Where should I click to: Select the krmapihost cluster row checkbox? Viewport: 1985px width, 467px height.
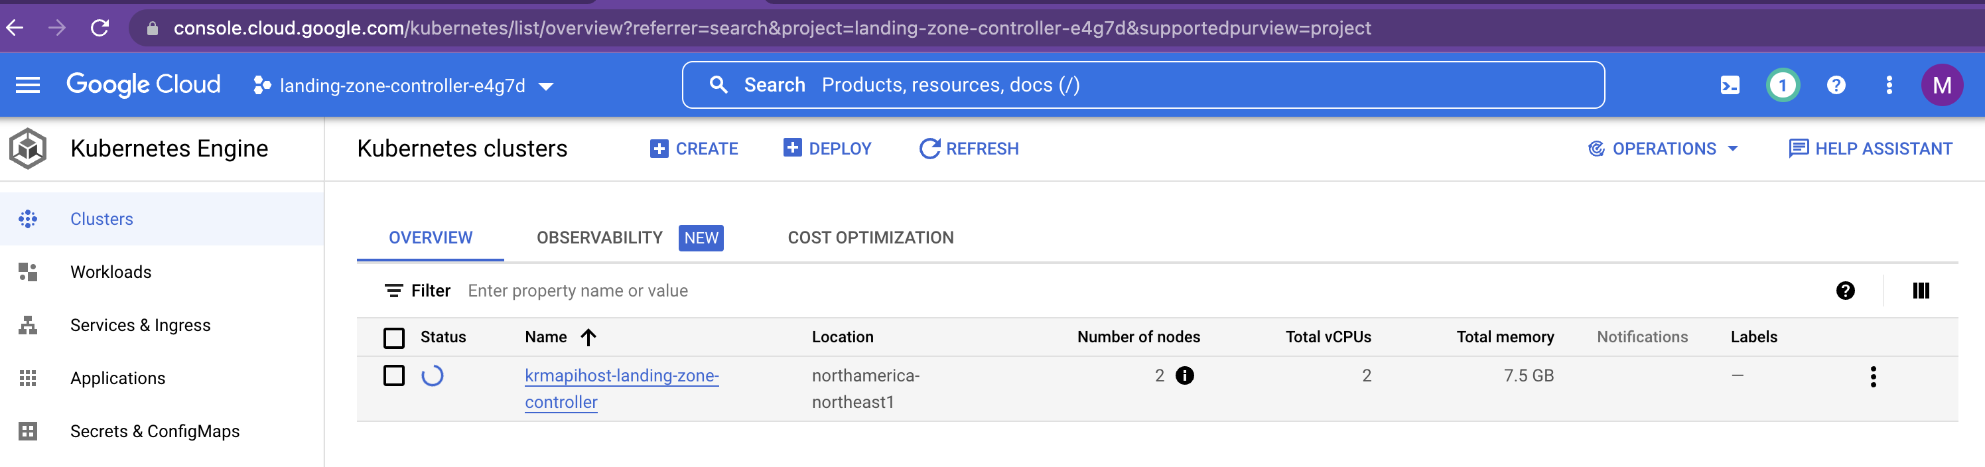(x=394, y=376)
